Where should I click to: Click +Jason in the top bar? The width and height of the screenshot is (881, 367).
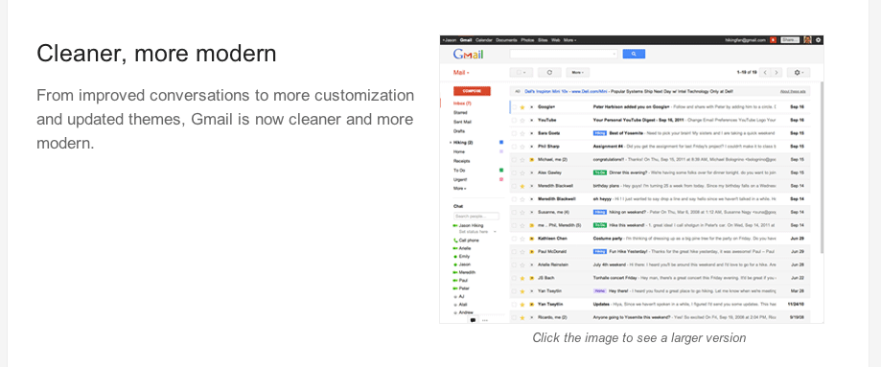tap(450, 40)
